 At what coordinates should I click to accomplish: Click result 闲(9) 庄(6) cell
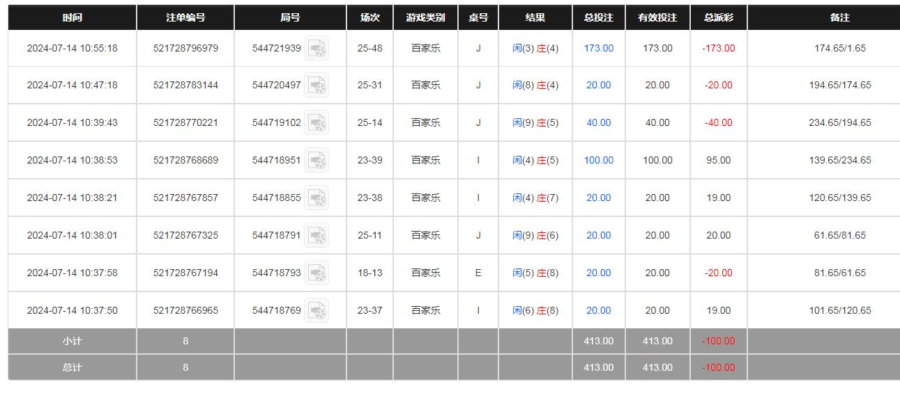pos(535,236)
